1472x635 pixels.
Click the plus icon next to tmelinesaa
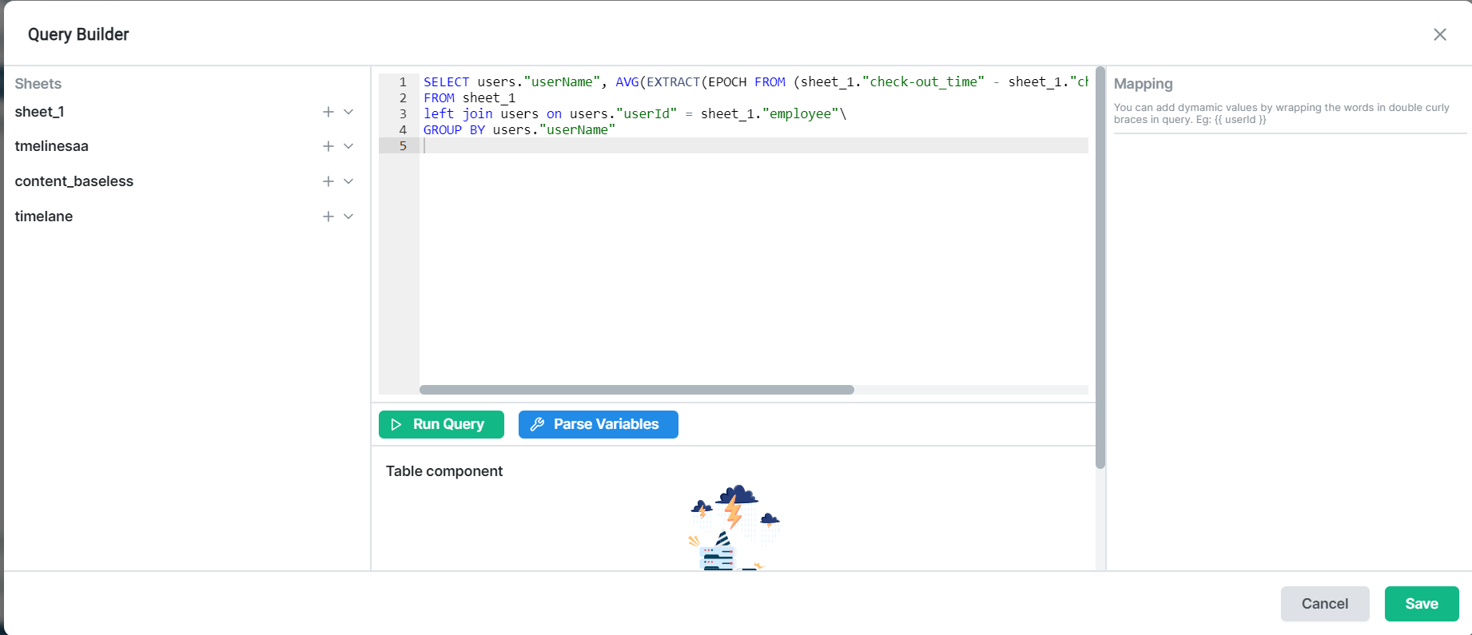click(x=328, y=146)
